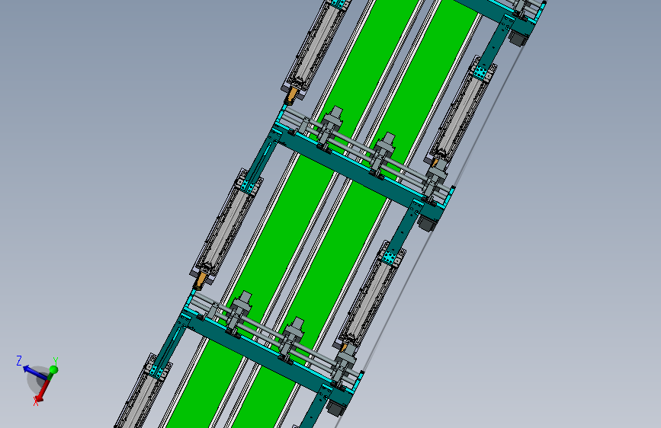This screenshot has height=428, width=661.
Task: Click the red X axis on orientation triad
Action: pos(42,391)
